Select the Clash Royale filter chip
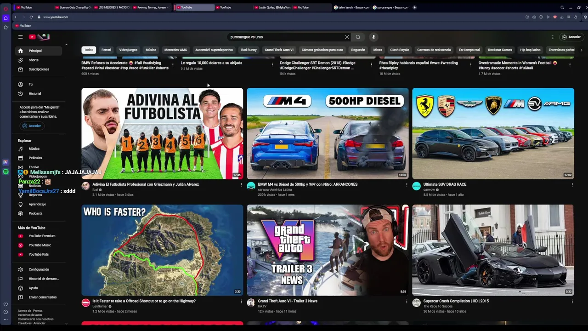 click(400, 50)
